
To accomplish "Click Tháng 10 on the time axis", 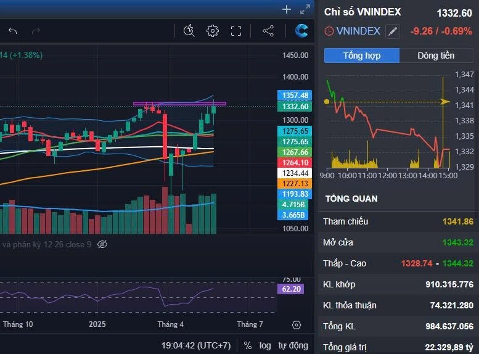I will click(x=18, y=324).
